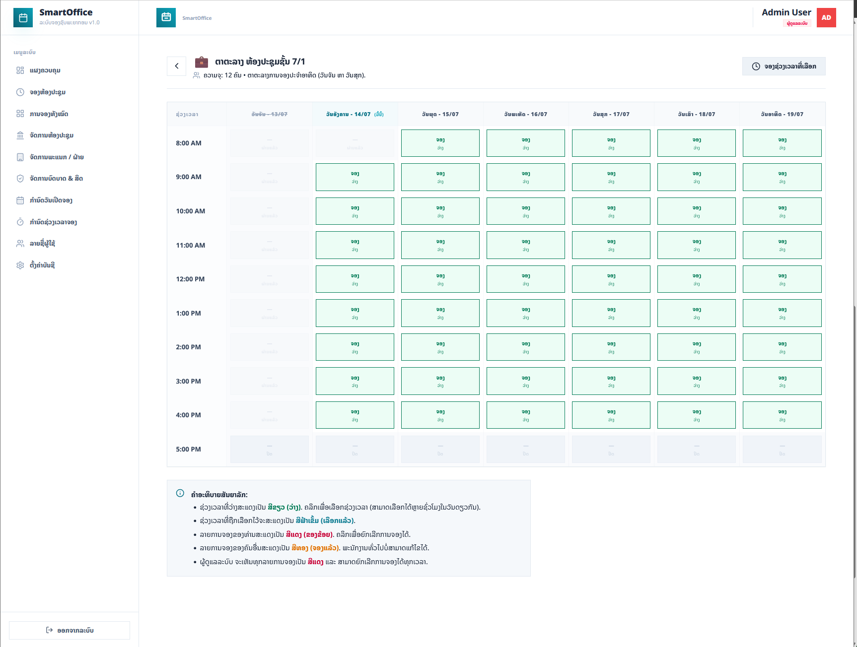Open the ກຳນົດຊ່ວງເວລາຈອງ menu item
Image resolution: width=857 pixels, height=647 pixels.
[70, 222]
